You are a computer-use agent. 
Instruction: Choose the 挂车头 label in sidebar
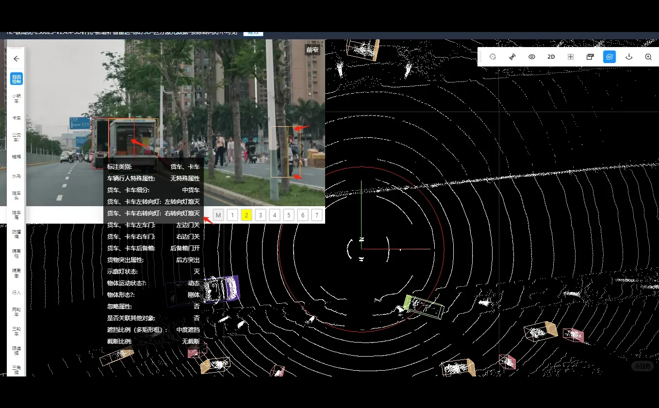16,196
